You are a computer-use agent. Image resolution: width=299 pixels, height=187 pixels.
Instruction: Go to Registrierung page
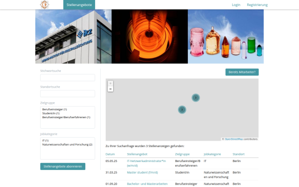pyautogui.click(x=257, y=5)
